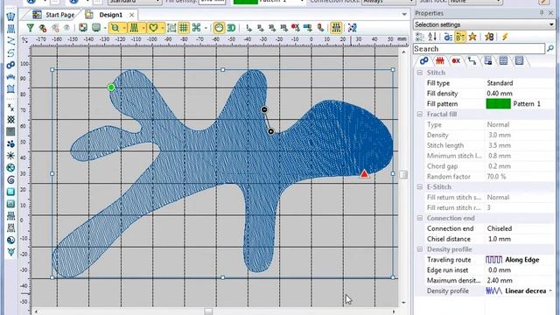Click the green Fill pattern swatch
This screenshot has width=560, height=315.
click(x=498, y=104)
